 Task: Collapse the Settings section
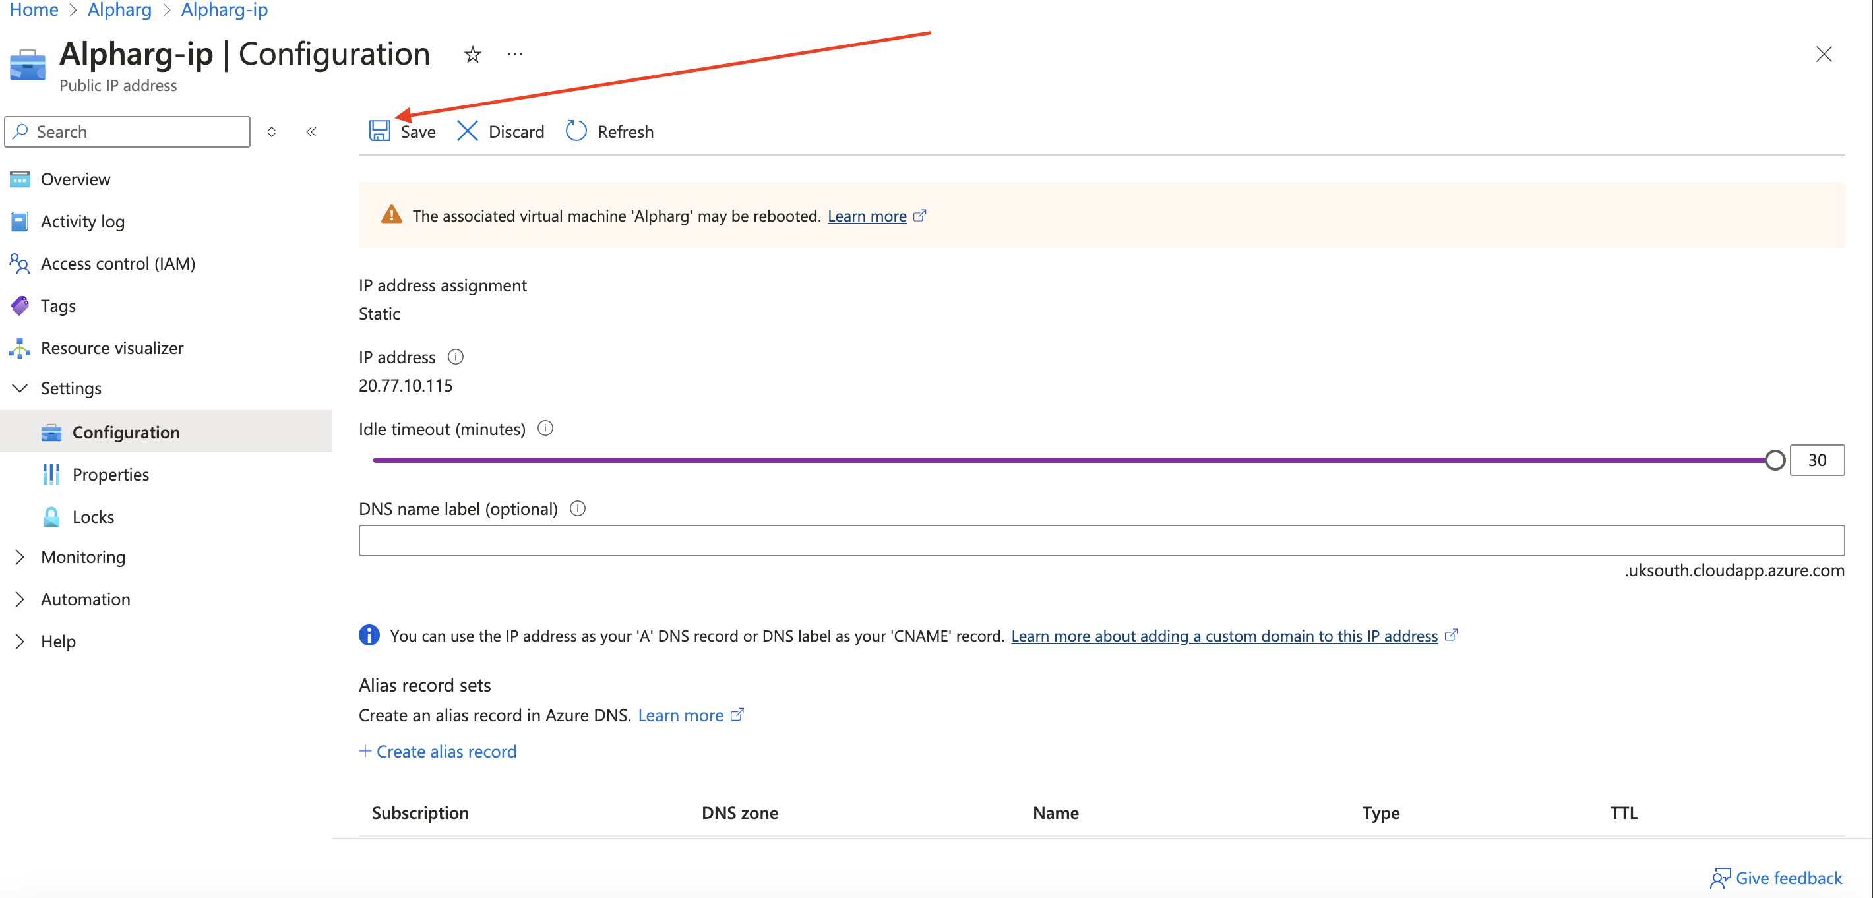pyautogui.click(x=20, y=388)
